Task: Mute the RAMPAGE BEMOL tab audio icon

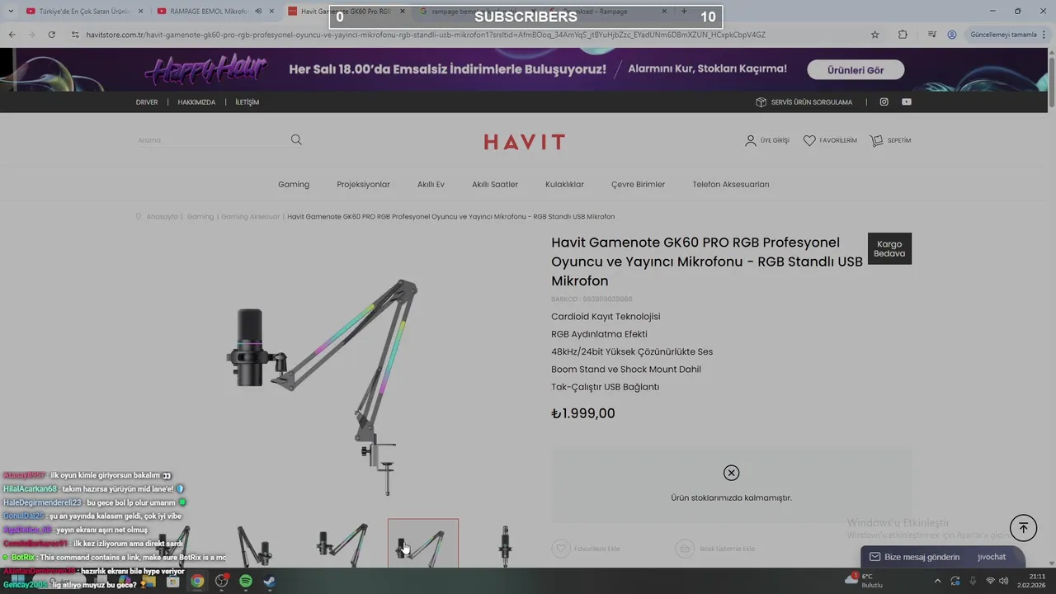Action: point(258,12)
